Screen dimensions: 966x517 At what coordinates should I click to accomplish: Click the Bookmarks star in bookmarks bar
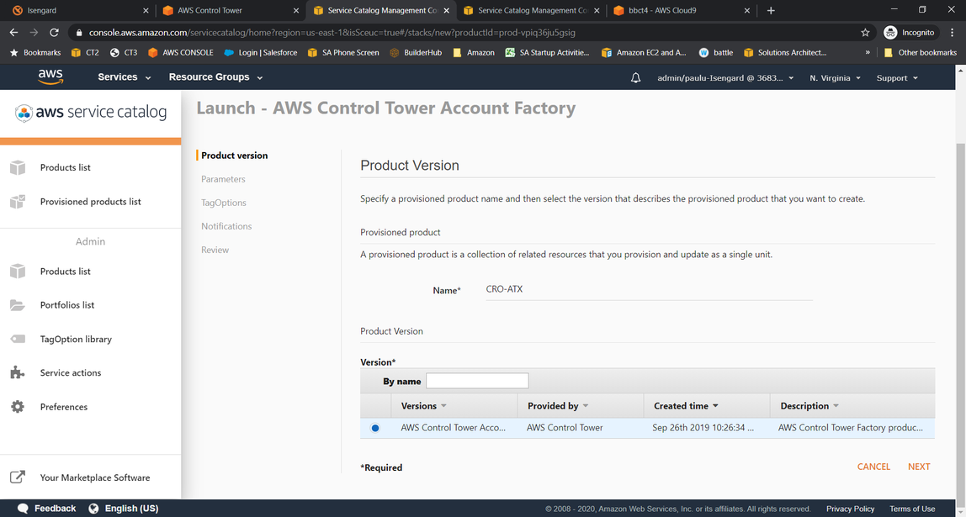(x=14, y=53)
